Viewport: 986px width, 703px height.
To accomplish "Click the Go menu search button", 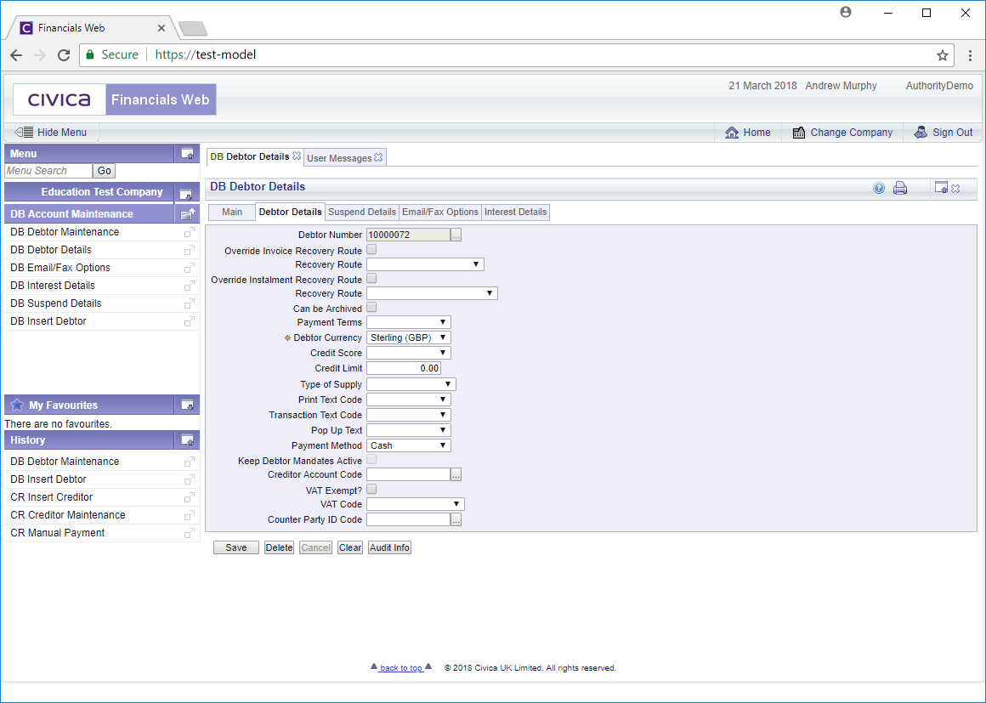I will [105, 170].
